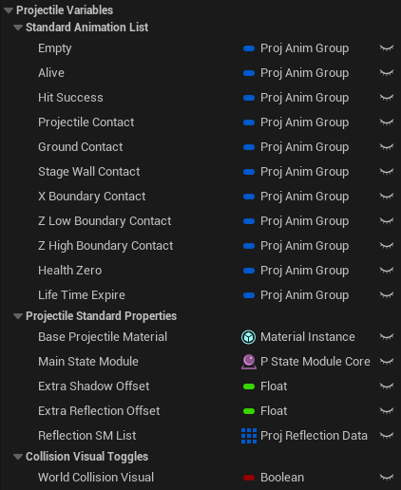401x490 pixels.
Task: Select the Stage Wall Contact variable
Action: (x=89, y=172)
